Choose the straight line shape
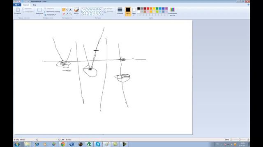This screenshot has width=263, height=147. point(83,9)
